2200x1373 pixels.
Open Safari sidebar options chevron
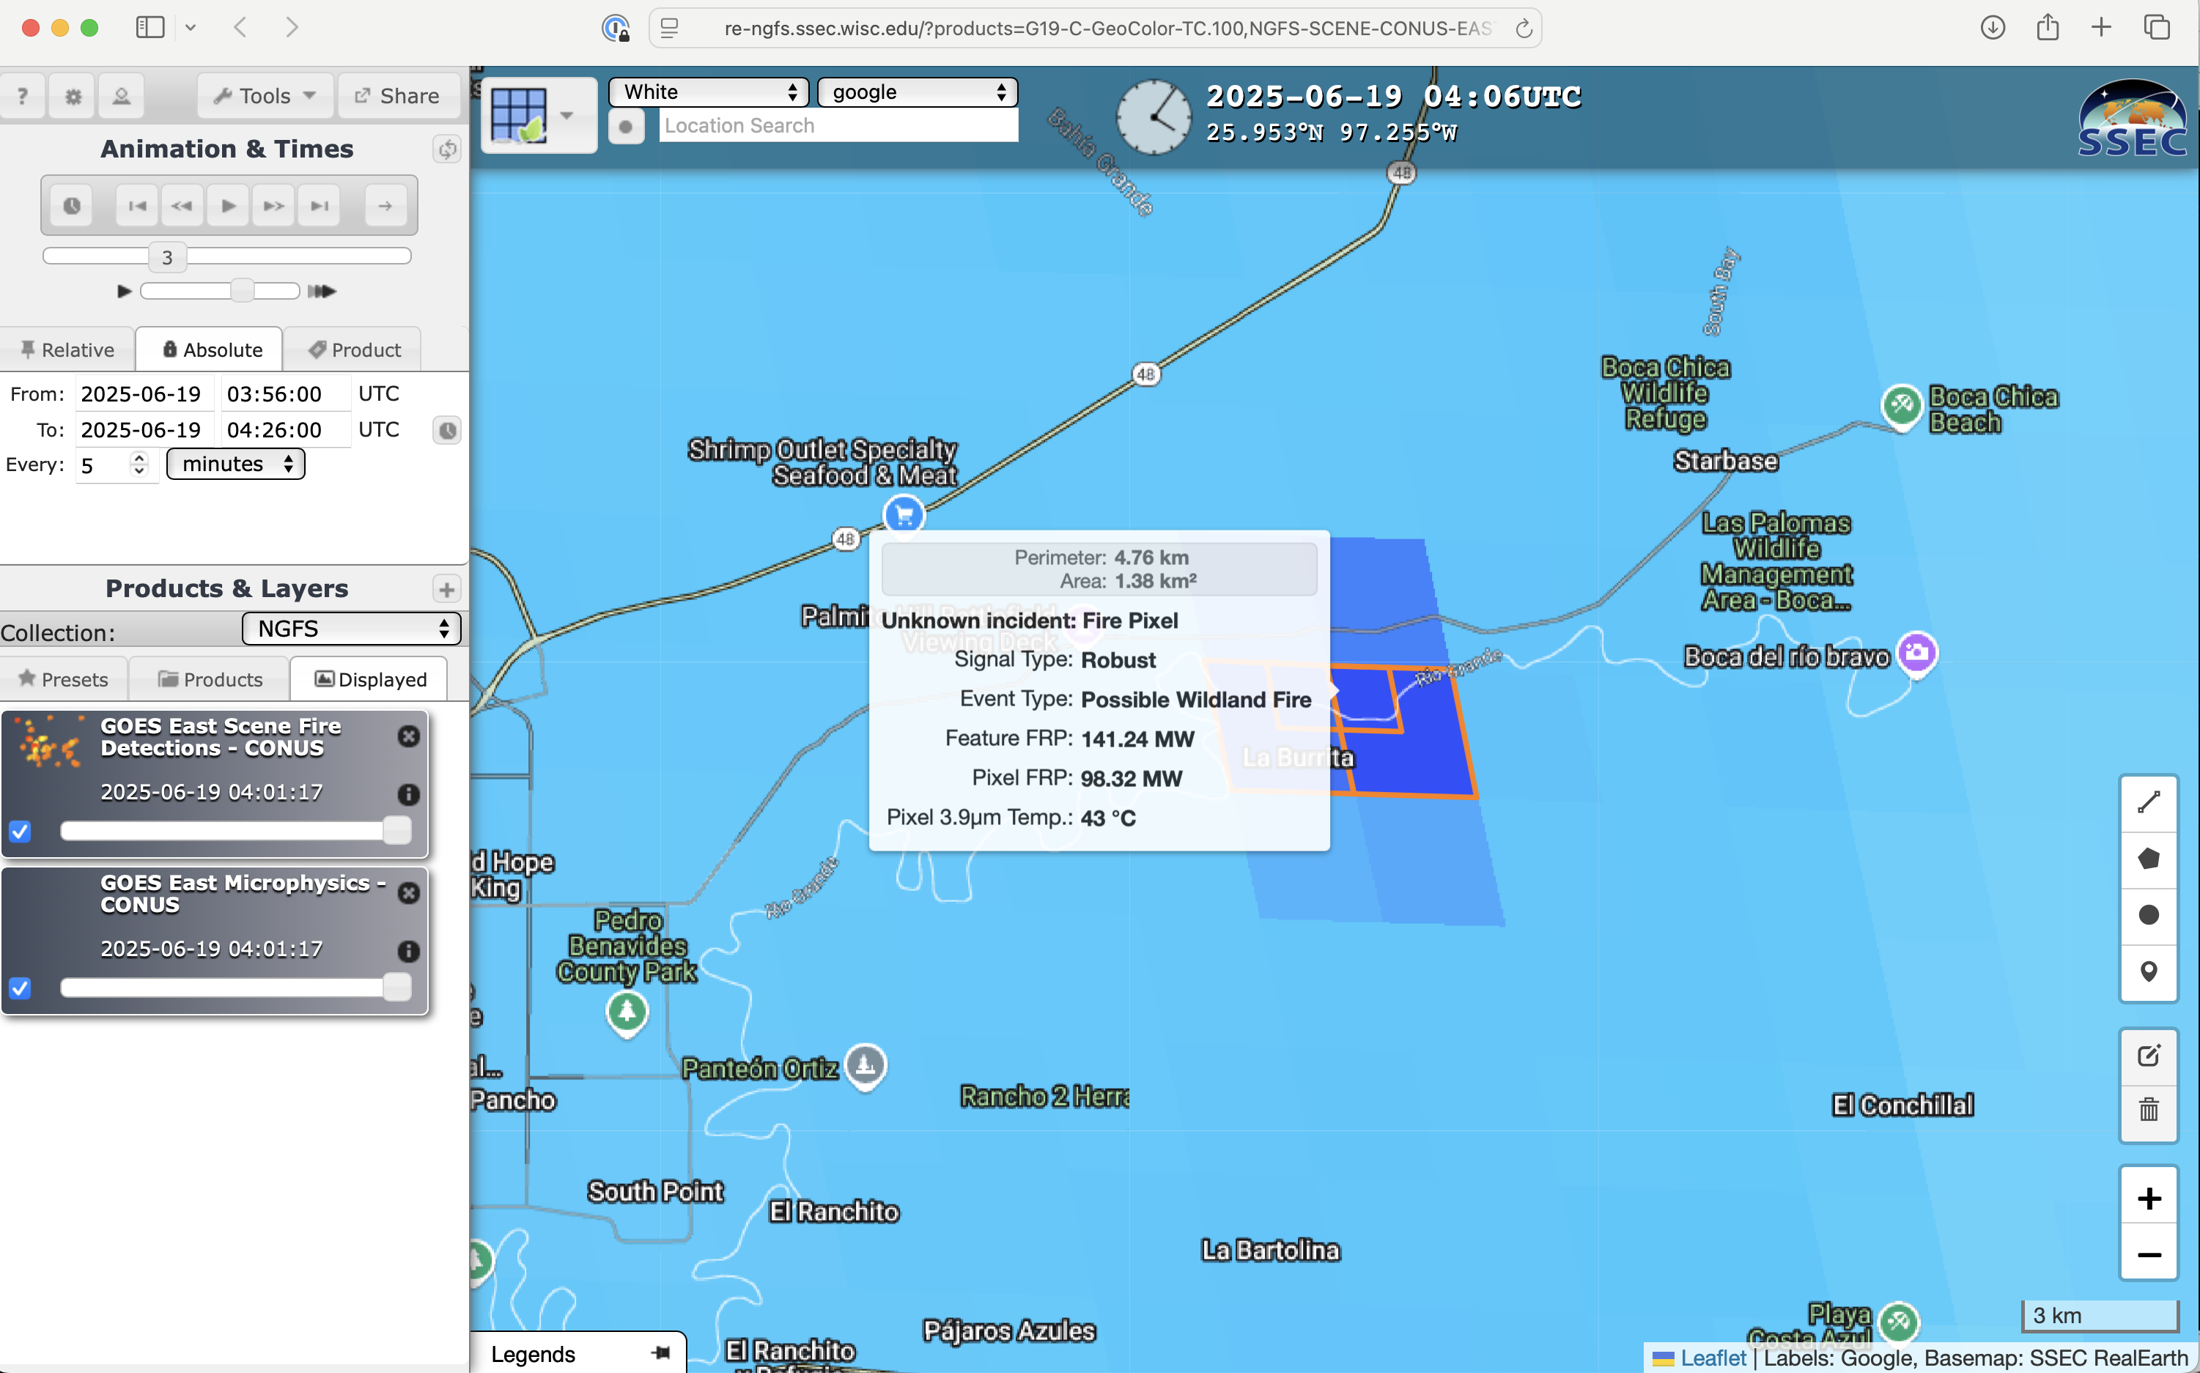[x=190, y=27]
